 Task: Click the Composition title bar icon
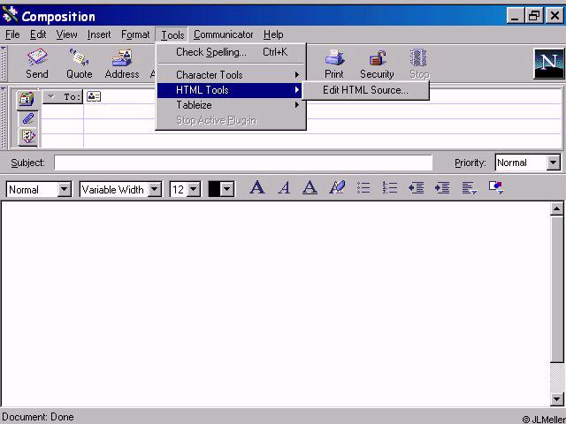[x=10, y=16]
